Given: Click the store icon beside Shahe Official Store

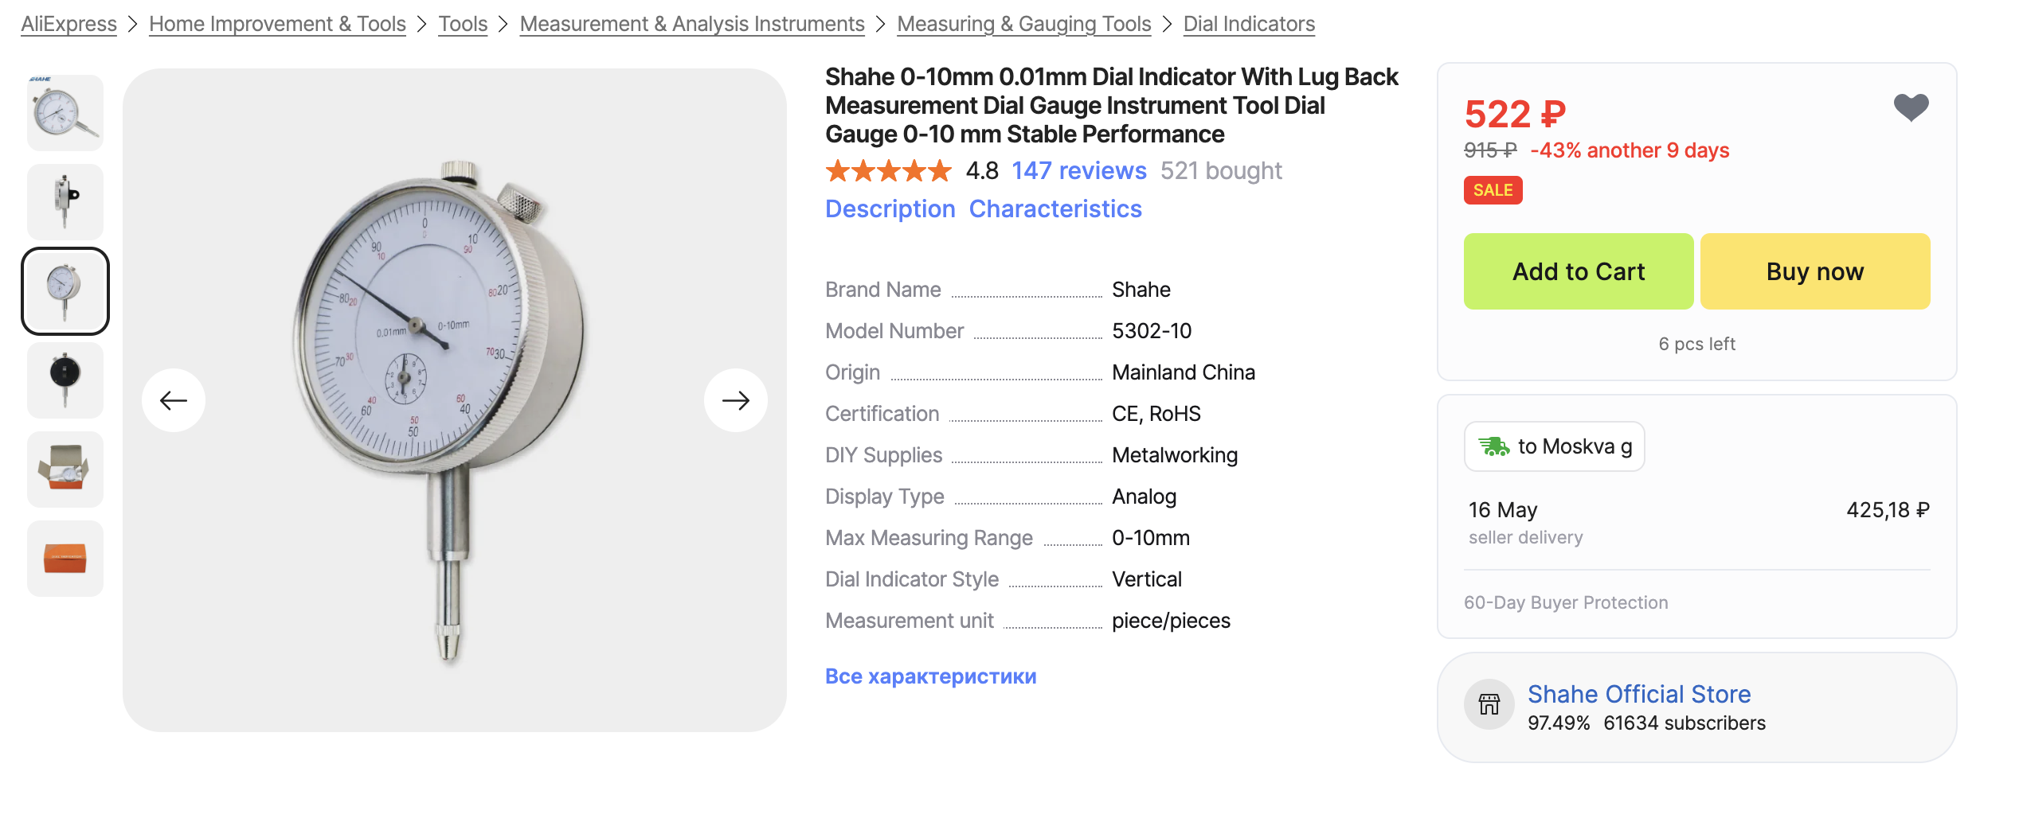Looking at the screenshot, I should (1489, 704).
